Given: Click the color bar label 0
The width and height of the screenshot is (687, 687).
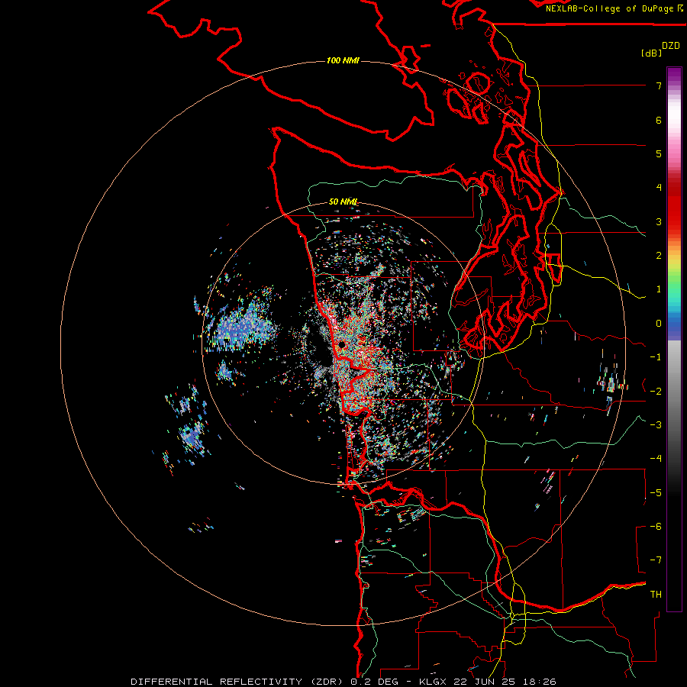Looking at the screenshot, I should coord(659,324).
